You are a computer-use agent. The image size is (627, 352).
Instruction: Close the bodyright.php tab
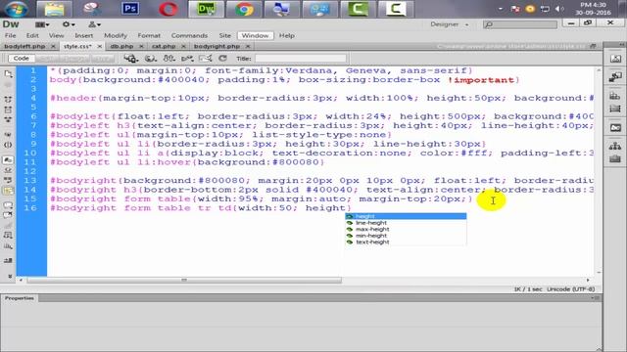pyautogui.click(x=248, y=46)
